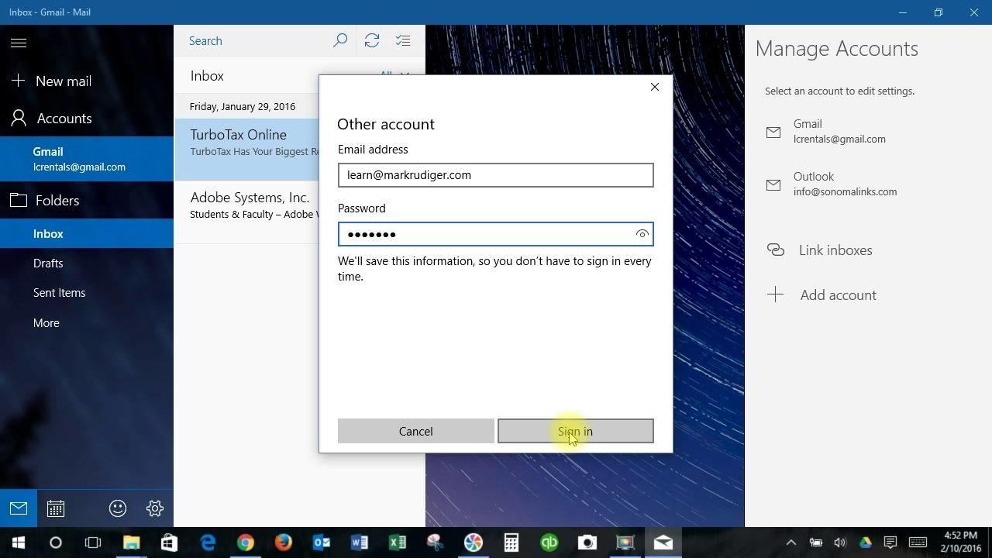Select the Drafts folder
Screen dimensions: 992x558
48,263
